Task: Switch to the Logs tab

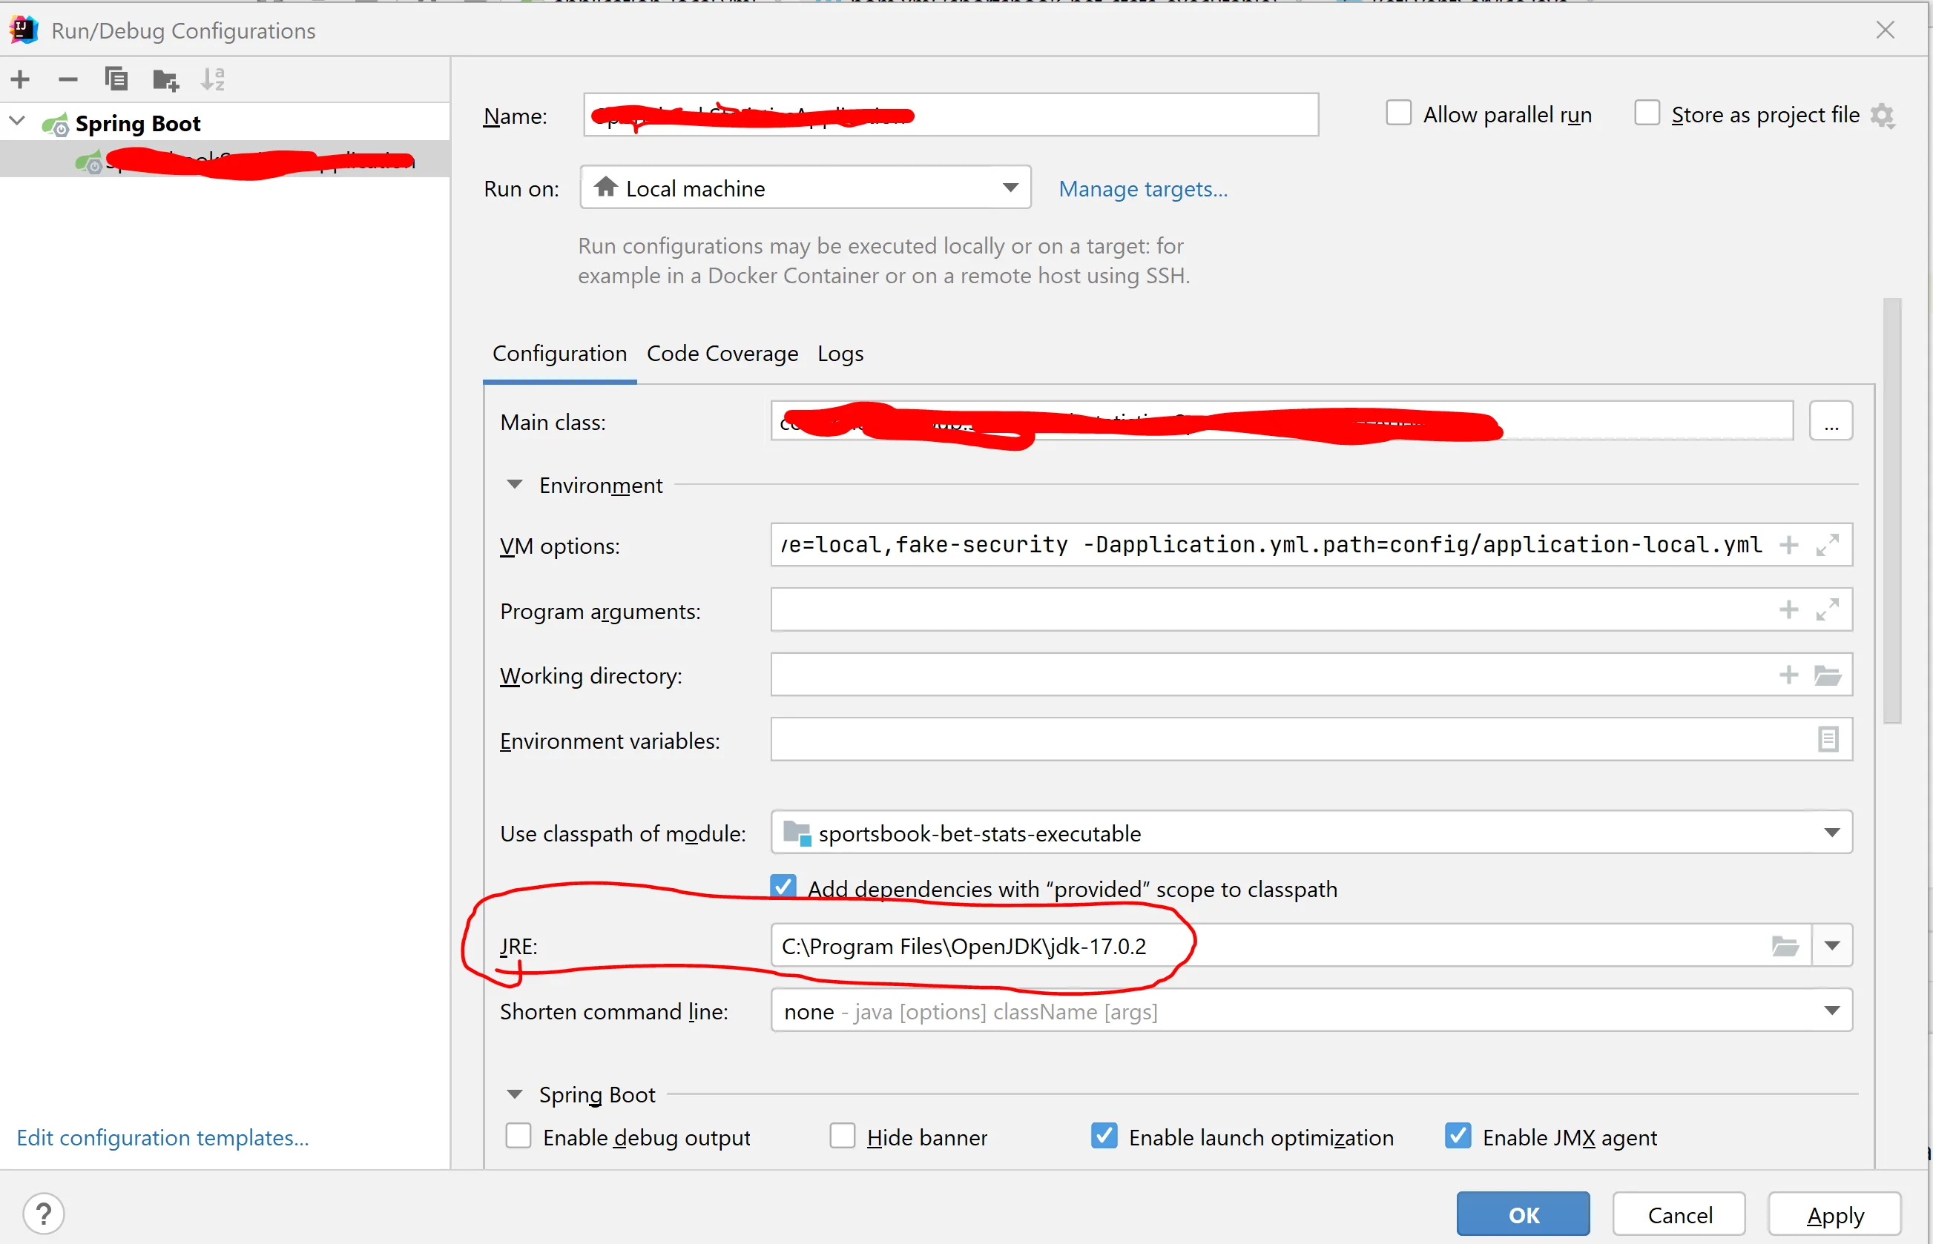Action: coord(840,354)
